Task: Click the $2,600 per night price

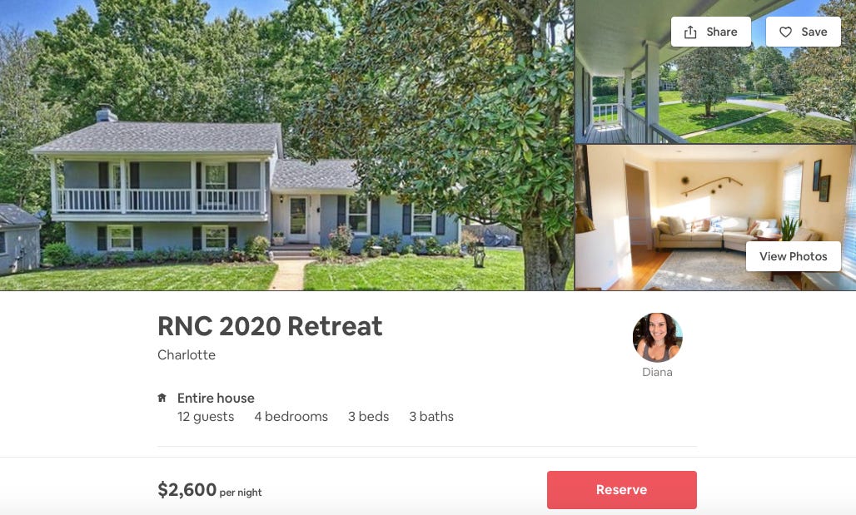Action: (x=210, y=490)
